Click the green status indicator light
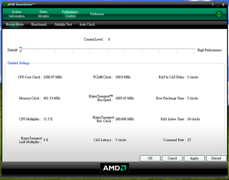The width and height of the screenshot is (229, 180). point(219,14)
